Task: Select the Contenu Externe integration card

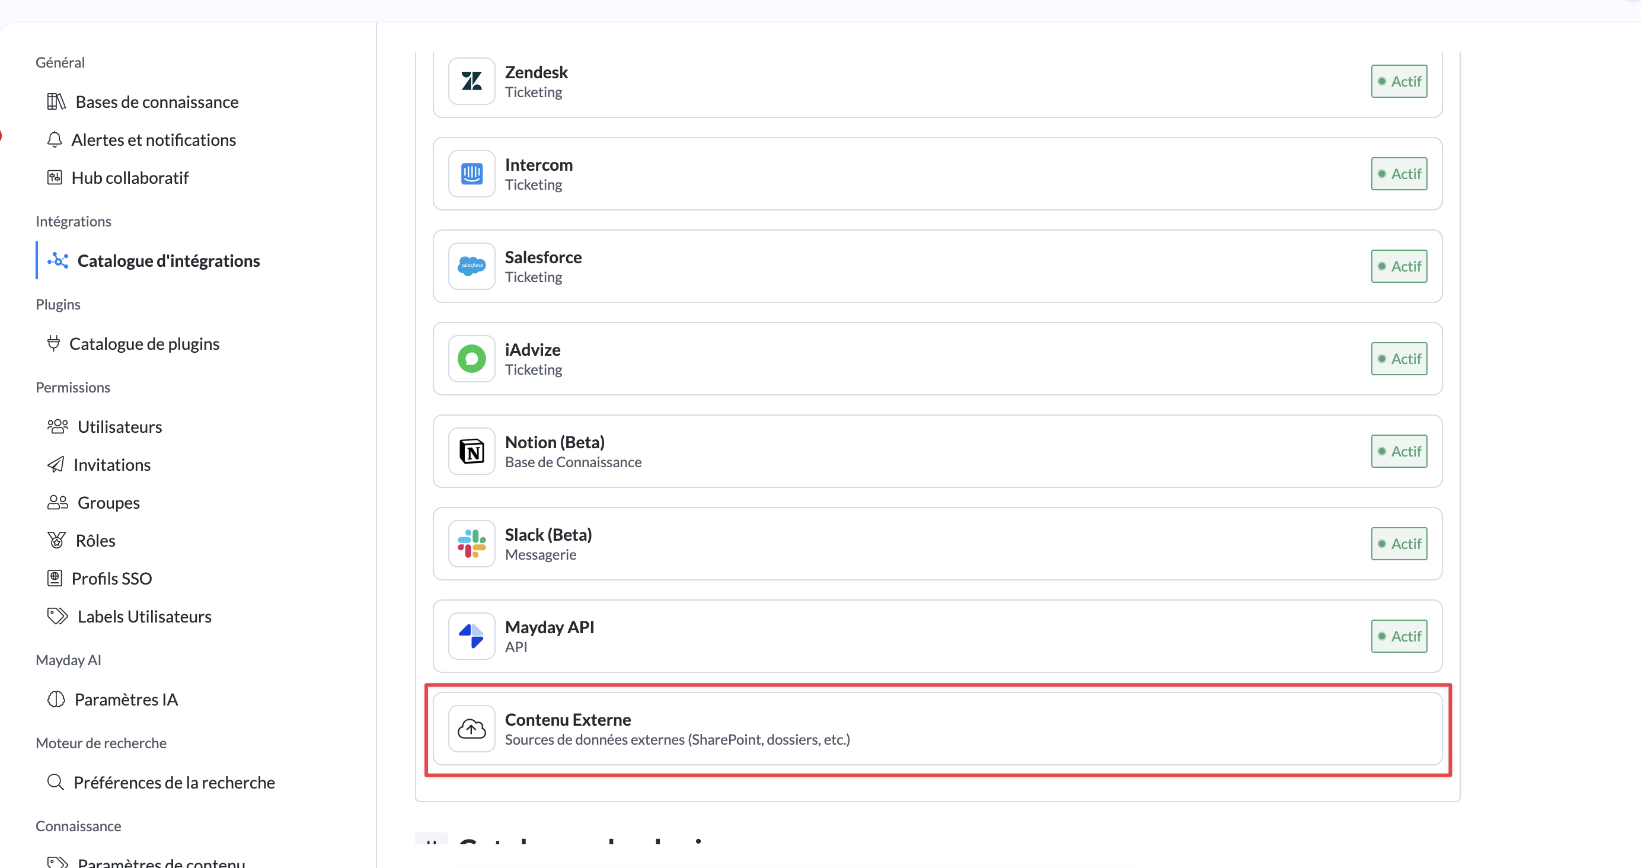Action: coord(937,729)
